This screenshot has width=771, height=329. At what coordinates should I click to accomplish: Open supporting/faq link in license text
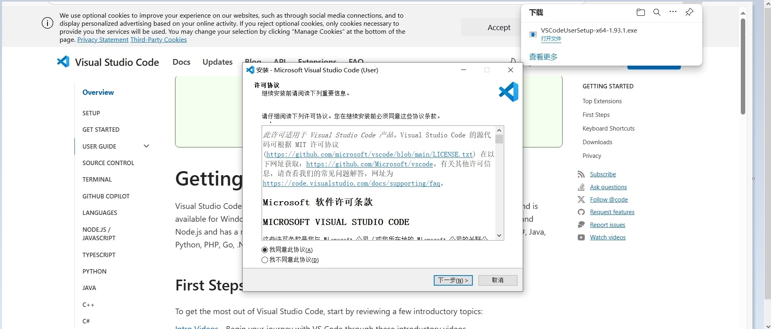pyautogui.click(x=351, y=184)
